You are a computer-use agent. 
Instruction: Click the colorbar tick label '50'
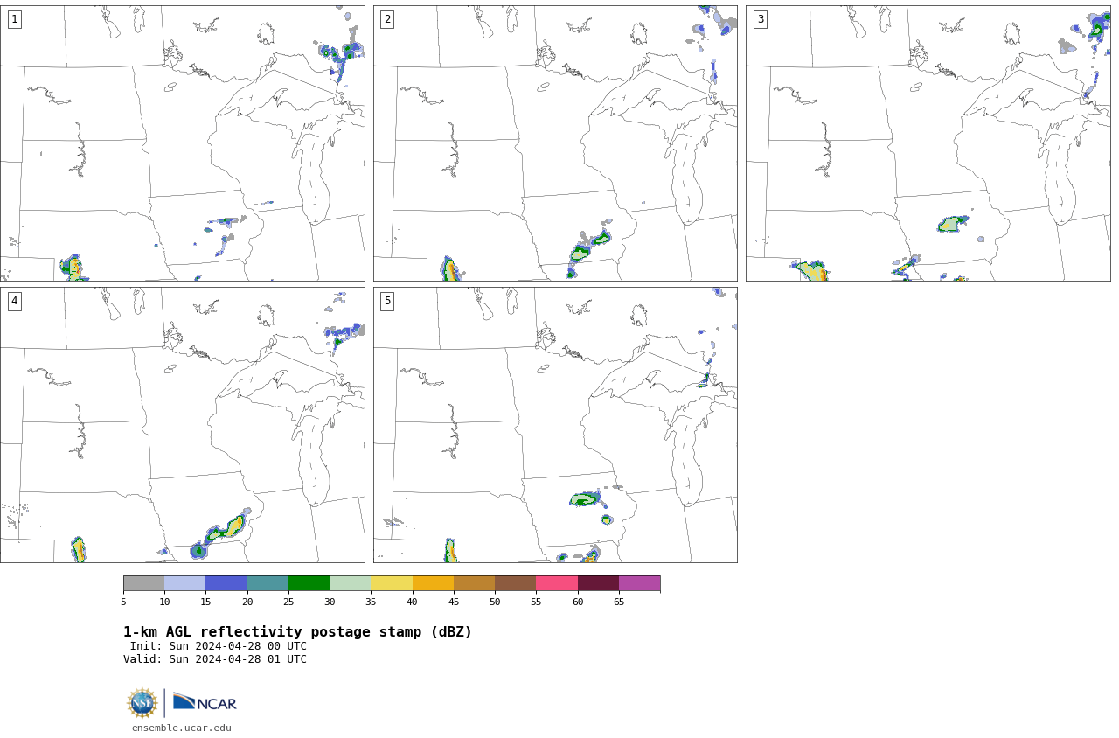[495, 602]
